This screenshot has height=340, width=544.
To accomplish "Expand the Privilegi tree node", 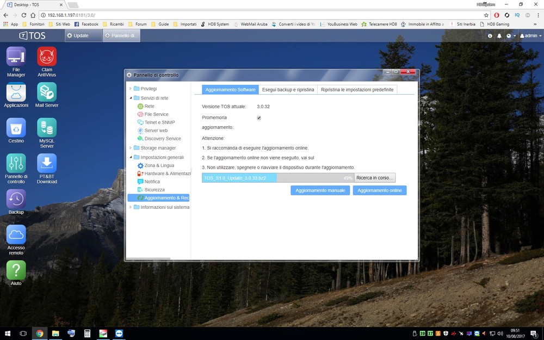I will pyautogui.click(x=131, y=89).
